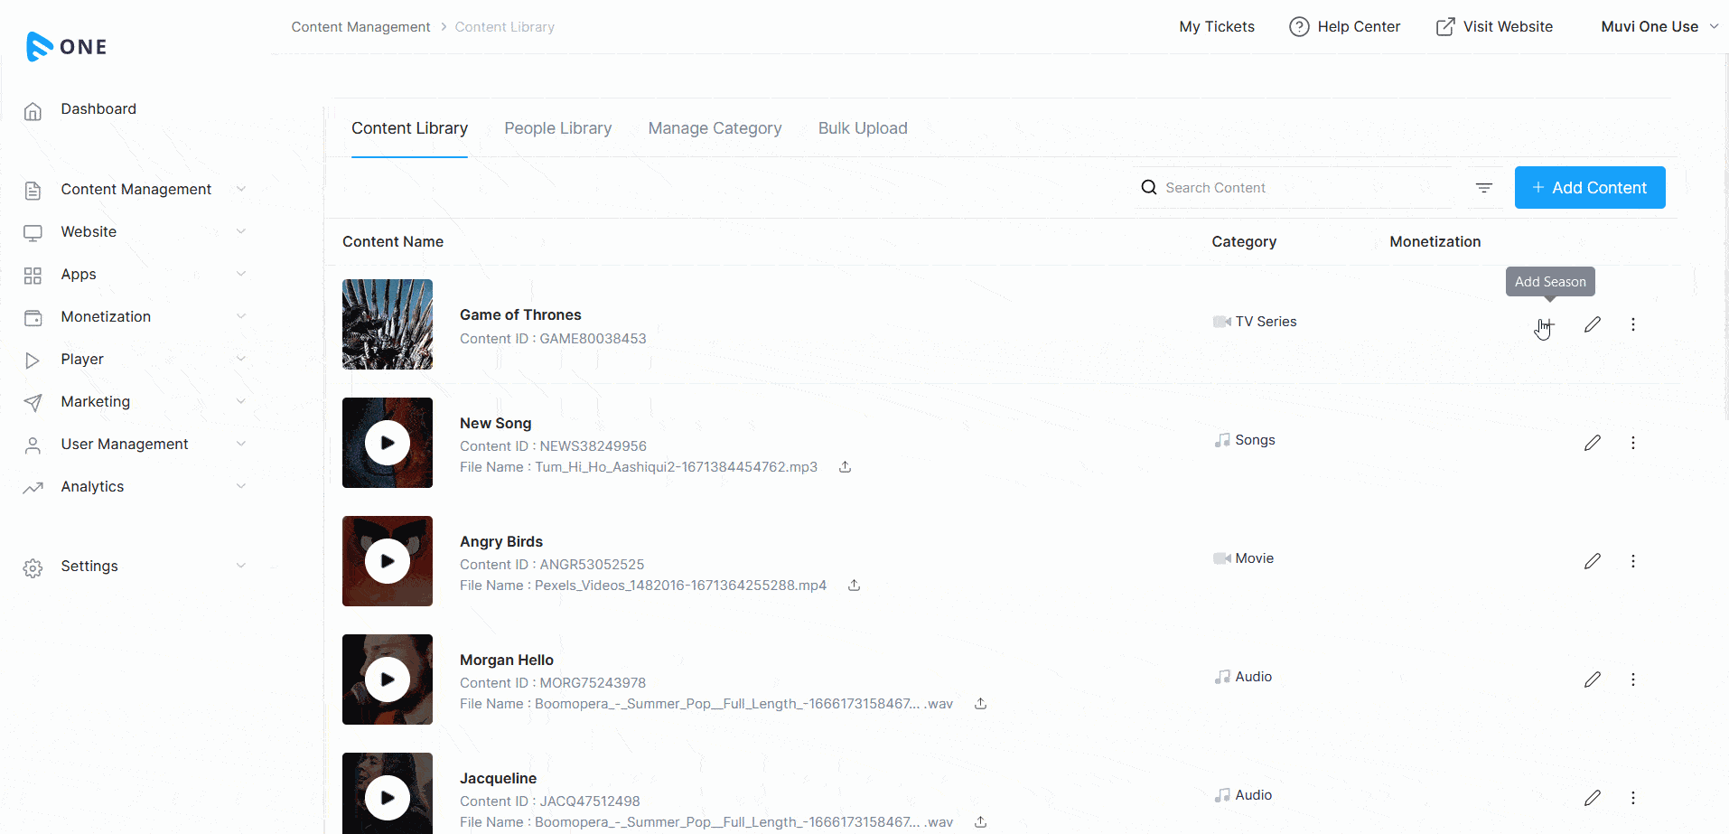This screenshot has width=1729, height=834.
Task: Click the search magnifier icon
Action: click(1149, 187)
